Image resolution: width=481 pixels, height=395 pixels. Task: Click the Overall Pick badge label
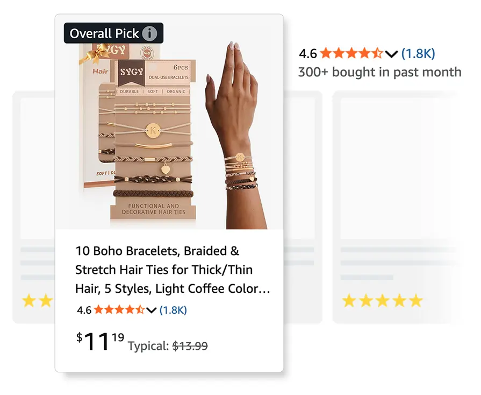coord(105,33)
